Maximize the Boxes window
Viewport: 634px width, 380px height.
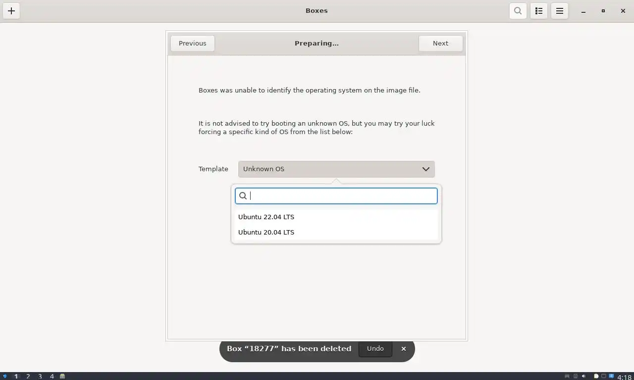[x=603, y=11]
